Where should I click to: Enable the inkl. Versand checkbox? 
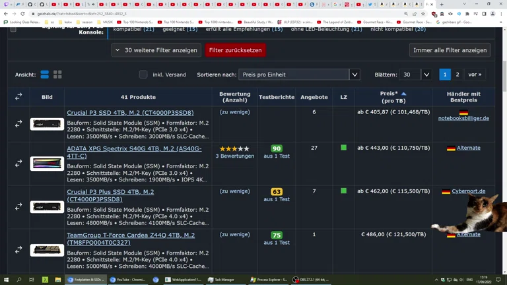143,75
